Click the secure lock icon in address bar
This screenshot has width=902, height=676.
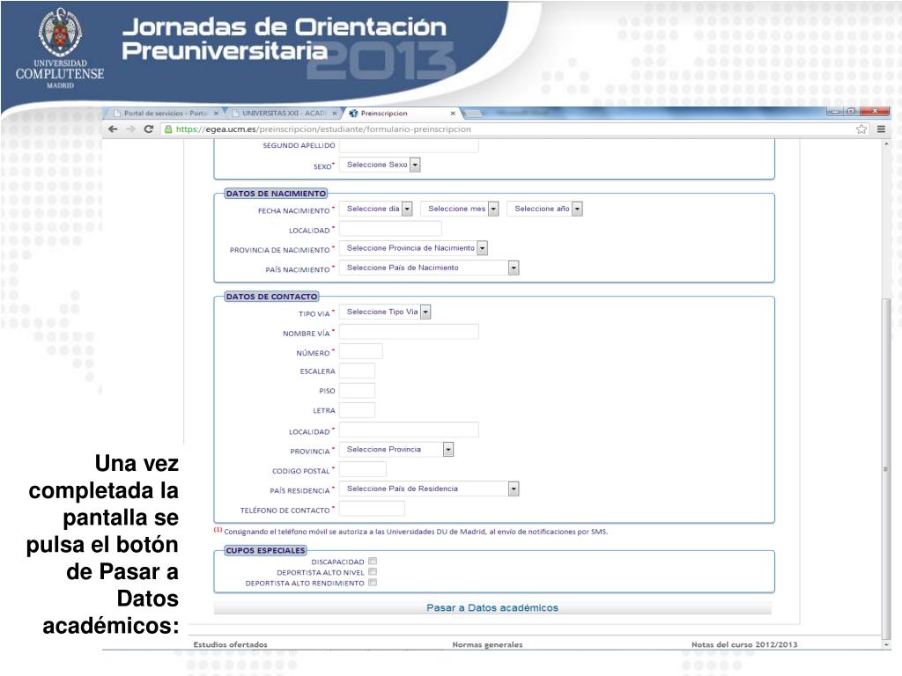168,129
